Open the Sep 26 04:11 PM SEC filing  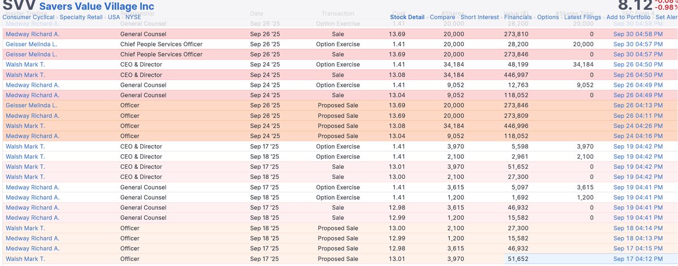click(638, 115)
